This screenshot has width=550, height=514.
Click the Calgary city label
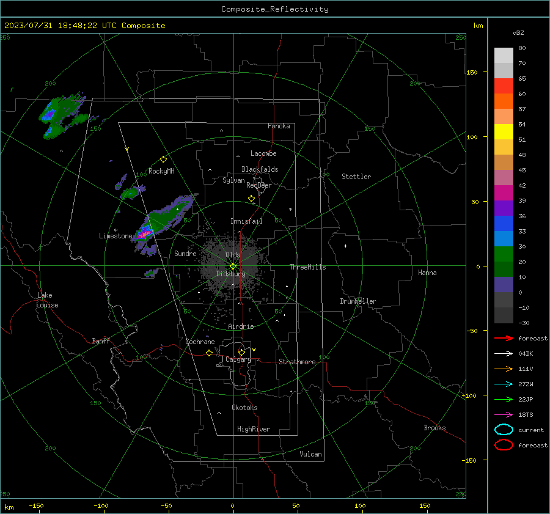coord(238,359)
